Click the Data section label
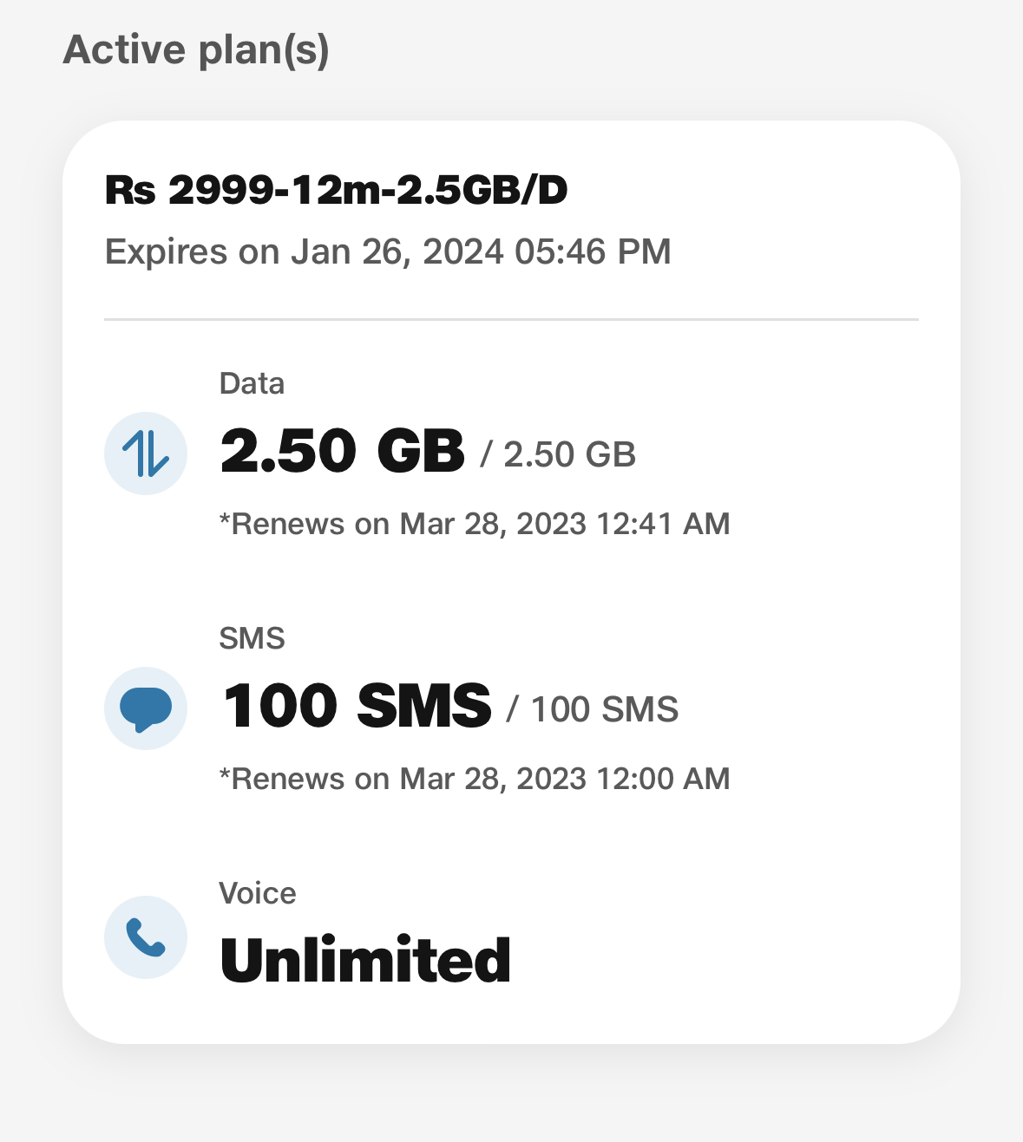This screenshot has height=1142, width=1023. pos(252,383)
